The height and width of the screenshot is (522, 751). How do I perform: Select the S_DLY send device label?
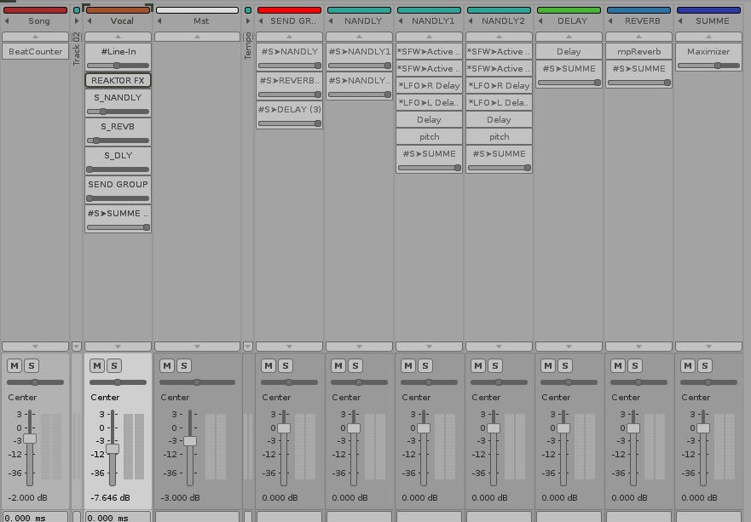point(118,156)
